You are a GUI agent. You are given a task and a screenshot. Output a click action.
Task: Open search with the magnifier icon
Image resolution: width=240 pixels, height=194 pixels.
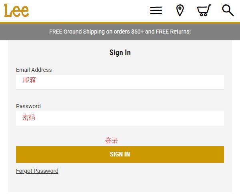pos(228,10)
